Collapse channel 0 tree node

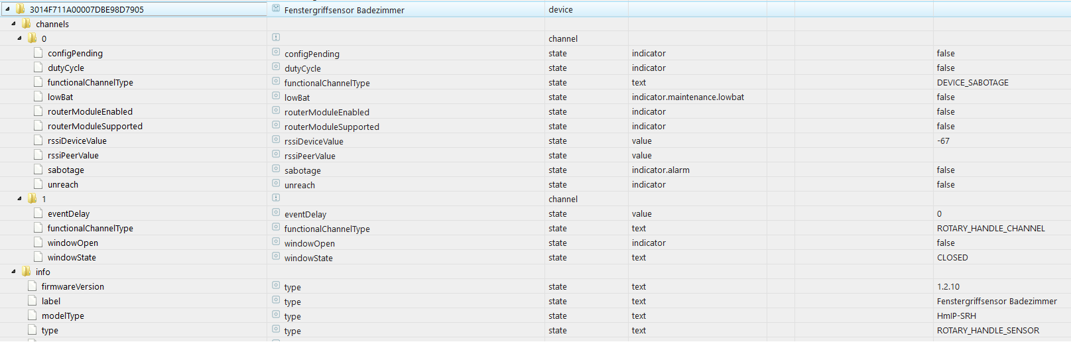coord(19,38)
